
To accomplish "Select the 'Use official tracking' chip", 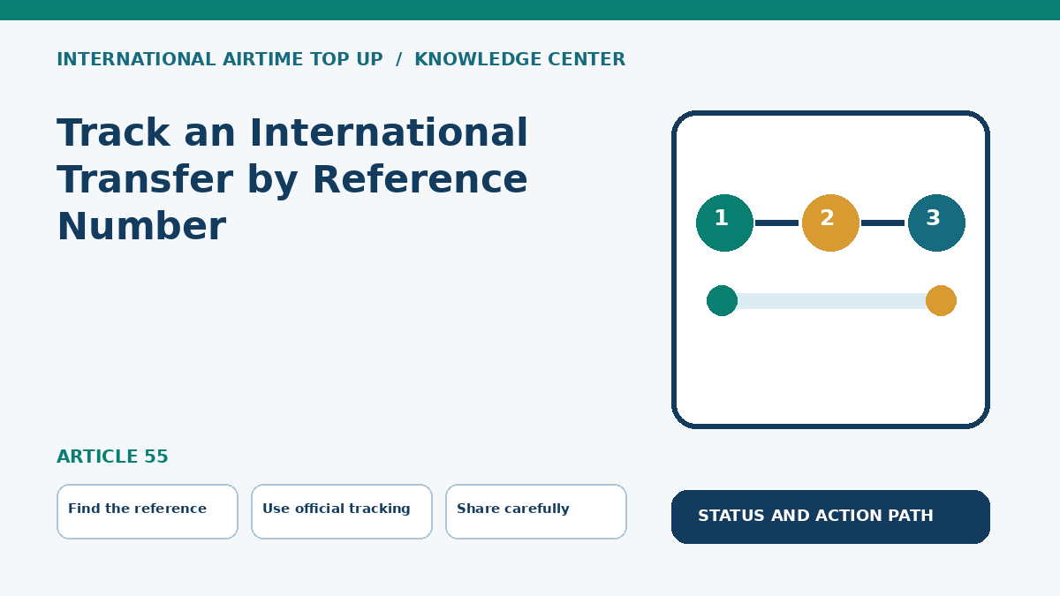I will click(342, 511).
